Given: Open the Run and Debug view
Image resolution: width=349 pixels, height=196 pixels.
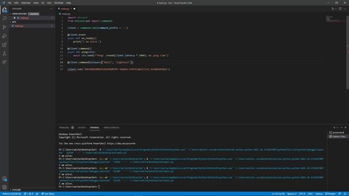Looking at the screenshot, I should click(x=4, y=36).
